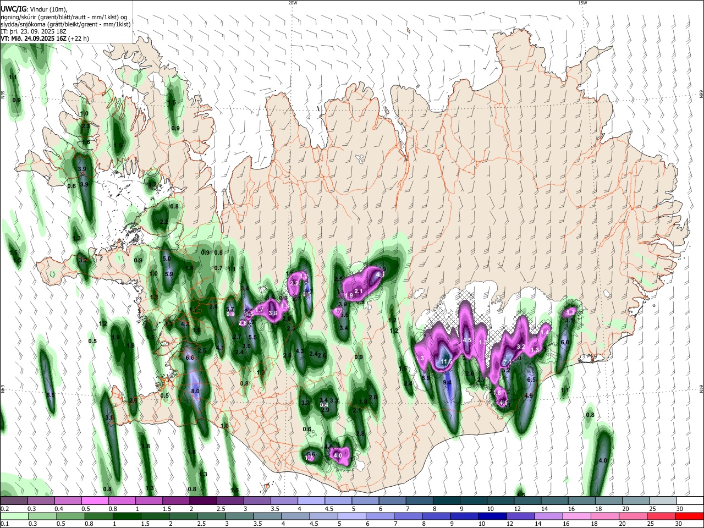Click the '66N' latitude label on the right edge
Screen dimensions: 704x528
(701, 95)
